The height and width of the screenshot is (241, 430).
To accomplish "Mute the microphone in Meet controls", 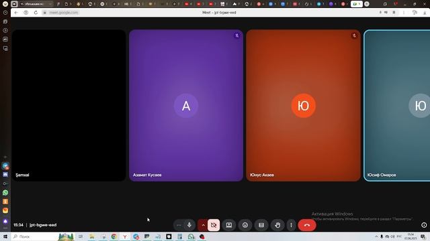I will [x=189, y=225].
